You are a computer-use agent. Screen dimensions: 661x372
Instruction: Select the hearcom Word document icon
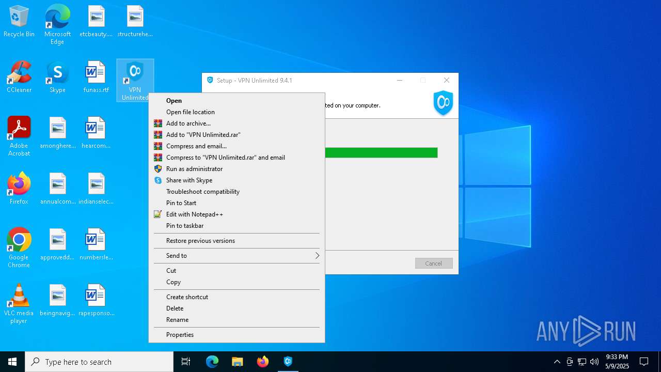point(96,133)
